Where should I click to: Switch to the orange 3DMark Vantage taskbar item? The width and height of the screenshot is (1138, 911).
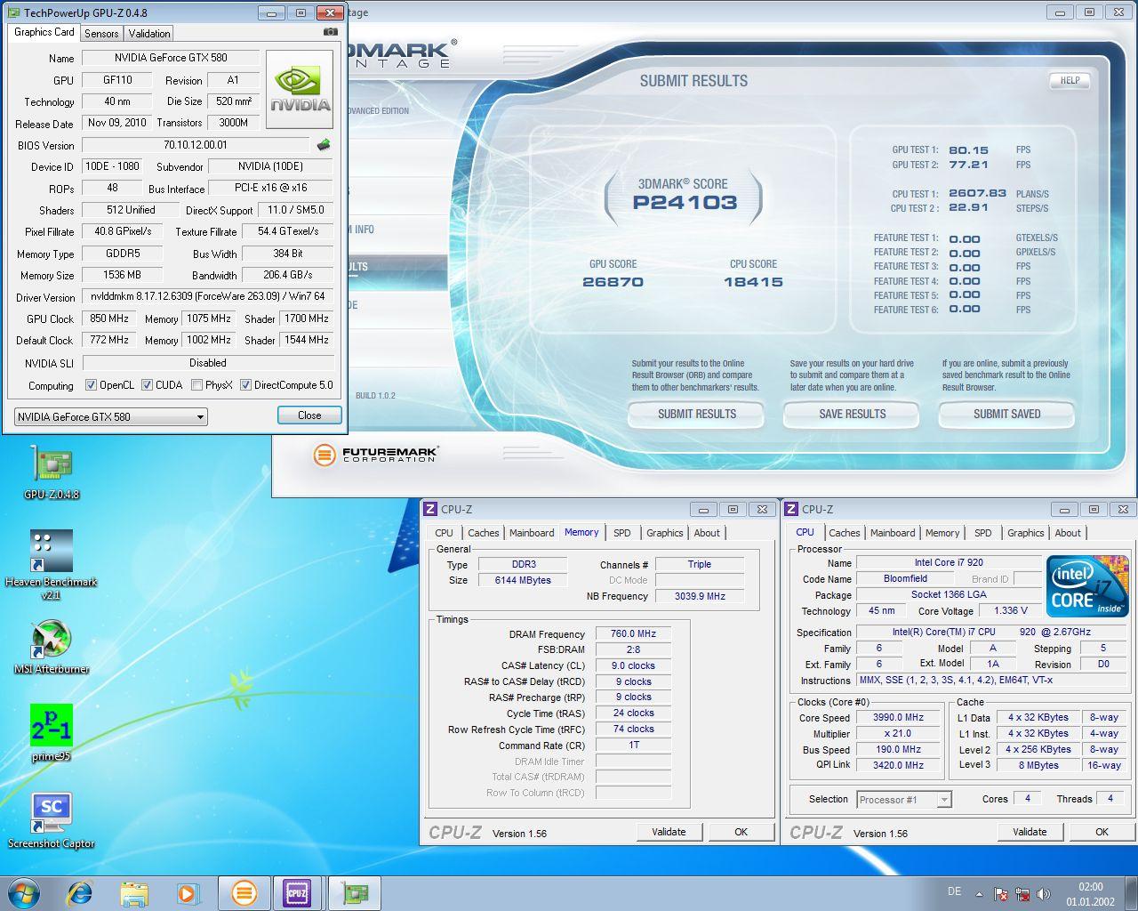(x=244, y=892)
